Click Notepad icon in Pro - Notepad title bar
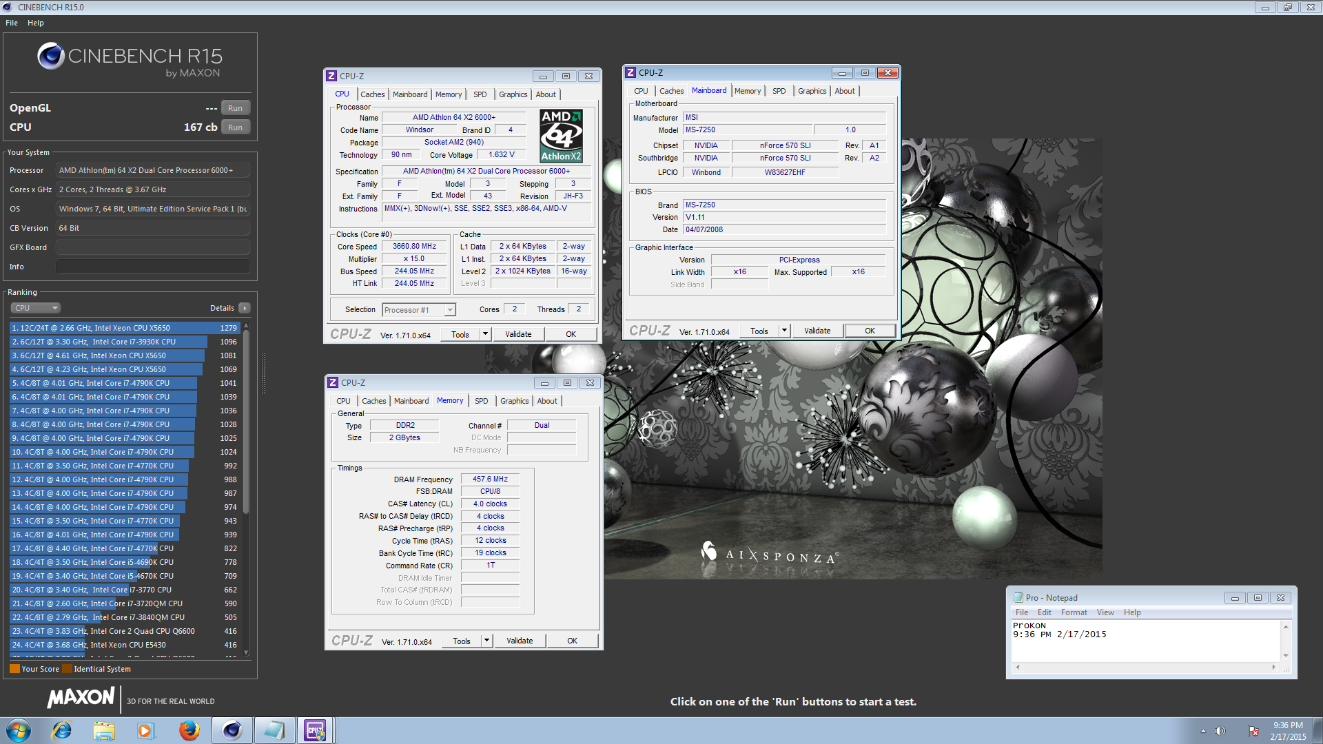This screenshot has width=1323, height=744. [x=1018, y=597]
